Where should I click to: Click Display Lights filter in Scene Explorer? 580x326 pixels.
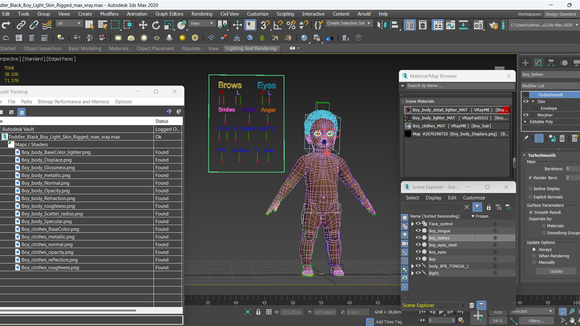405,235
